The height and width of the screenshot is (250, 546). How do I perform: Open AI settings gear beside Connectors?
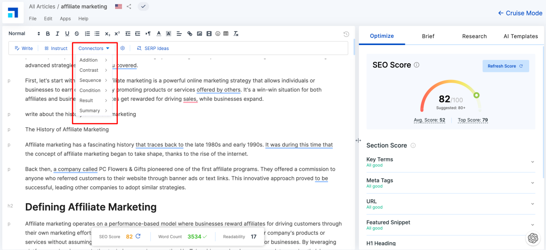tap(122, 48)
